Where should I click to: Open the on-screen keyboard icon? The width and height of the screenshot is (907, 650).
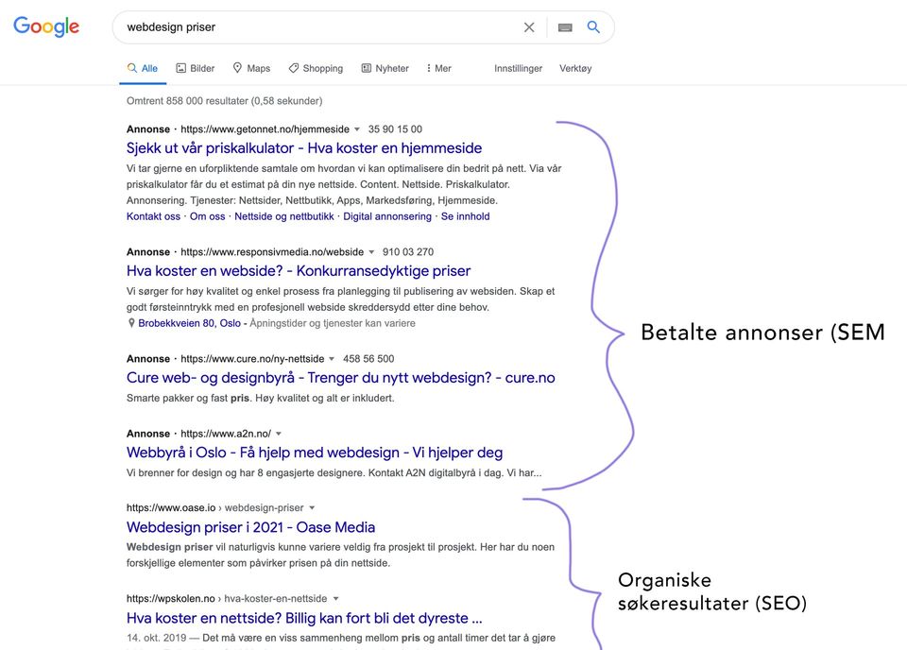(565, 27)
